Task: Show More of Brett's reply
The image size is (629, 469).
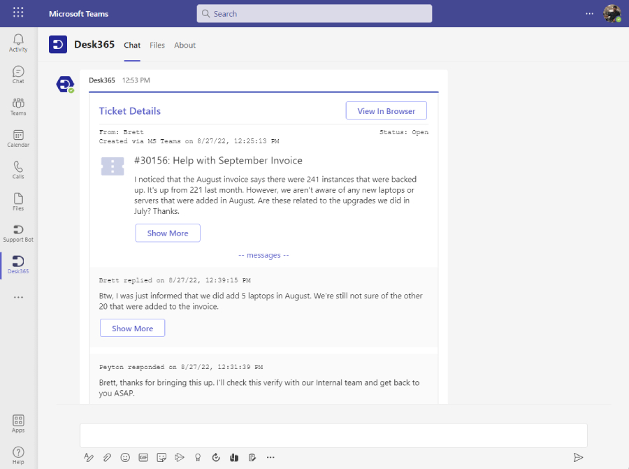Action: pos(132,329)
